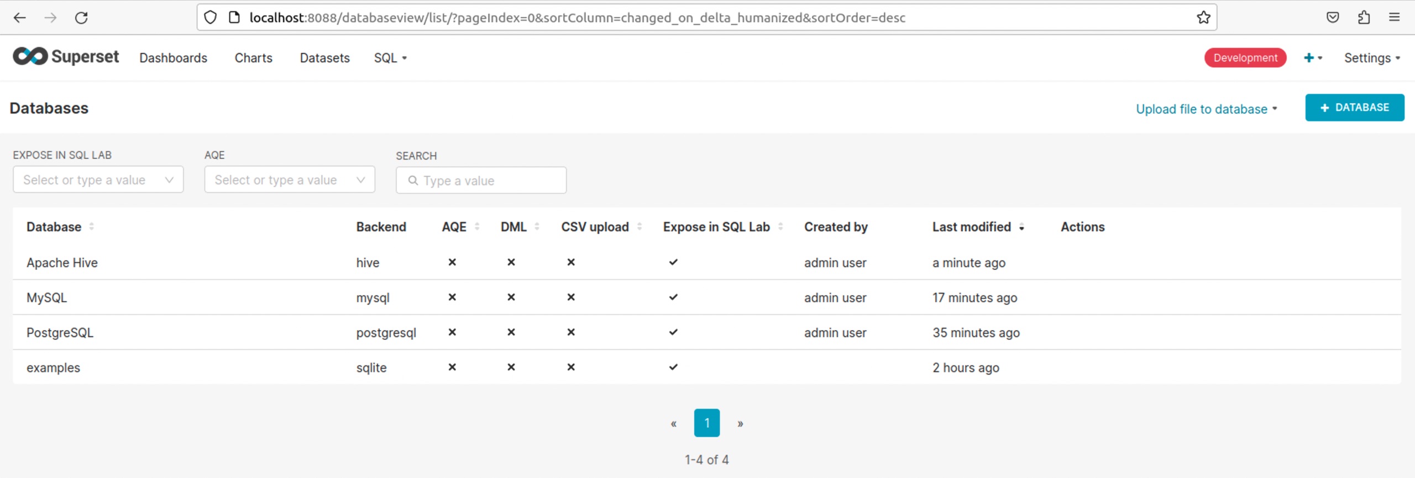Click PostgreSQL CSV upload cross icon
Image resolution: width=1415 pixels, height=478 pixels.
pos(571,332)
